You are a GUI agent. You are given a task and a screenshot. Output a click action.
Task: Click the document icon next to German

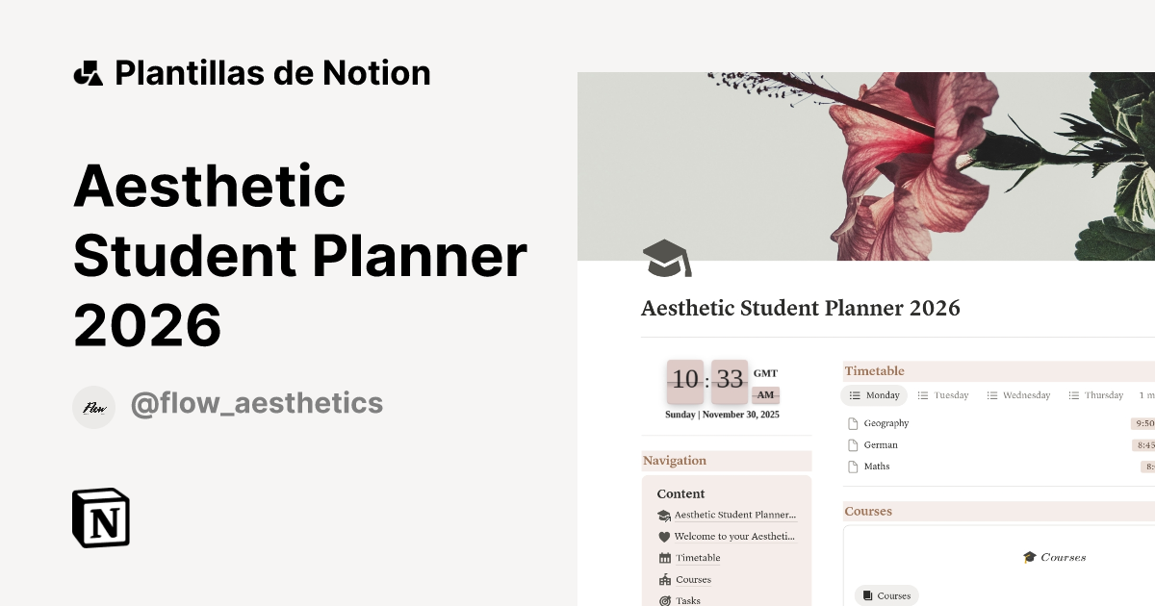(x=853, y=444)
